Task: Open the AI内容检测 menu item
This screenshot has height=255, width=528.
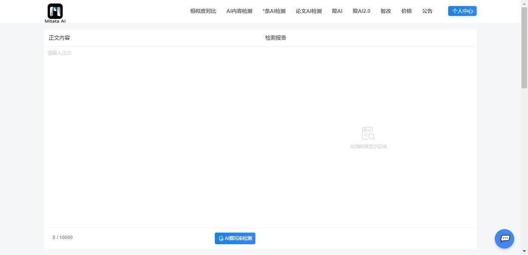Action: [x=239, y=11]
